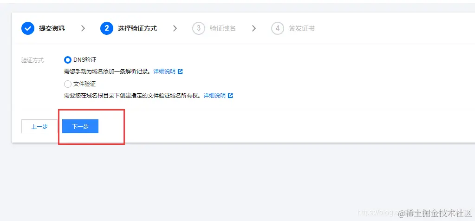The width and height of the screenshot is (475, 221).
Task: Click the 验证方式 field label
Action: pos(33,60)
